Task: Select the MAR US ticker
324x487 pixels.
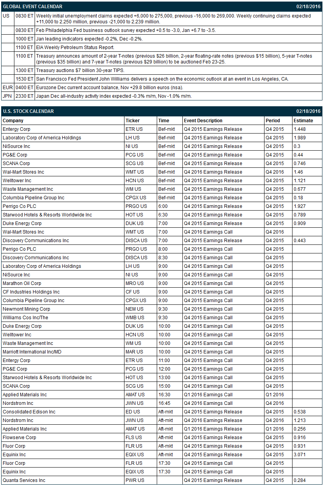Action: coord(135,352)
